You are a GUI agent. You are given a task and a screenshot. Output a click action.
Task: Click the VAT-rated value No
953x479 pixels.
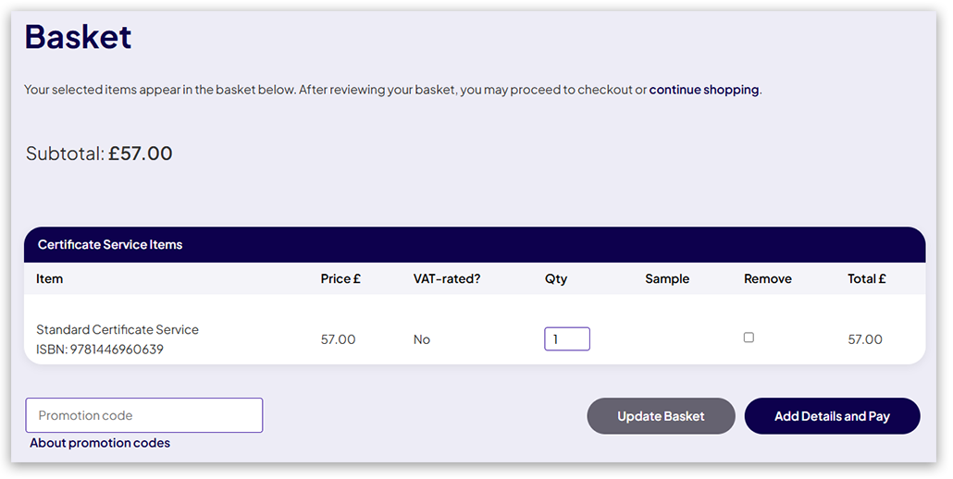[422, 339]
